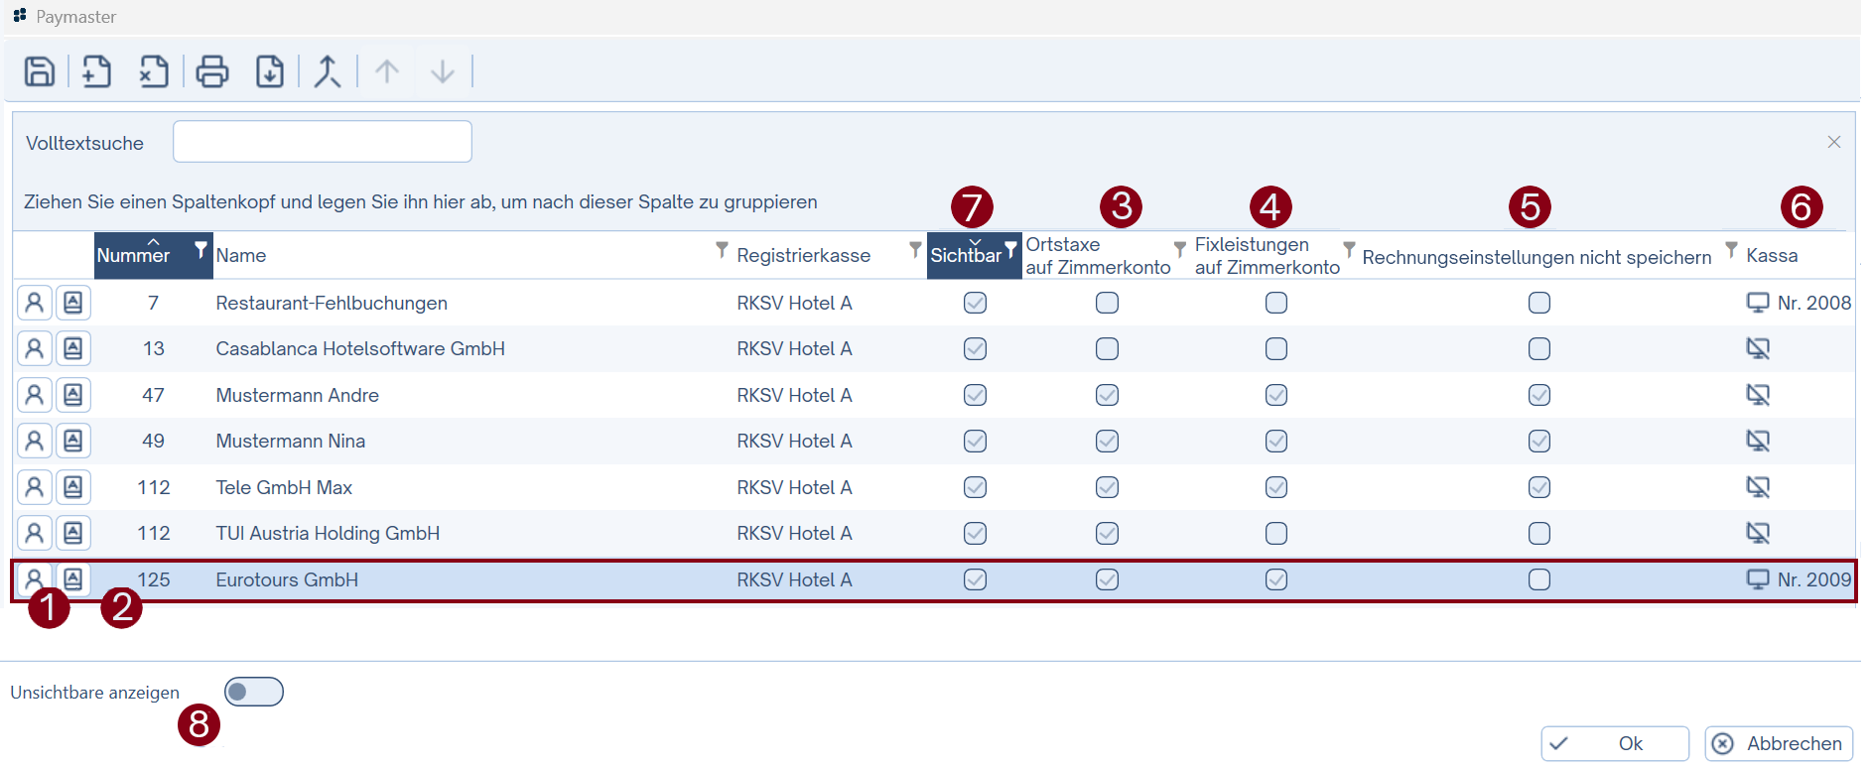Create a new paymaster with the add-document icon
The height and width of the screenshot is (769, 1870).
(x=96, y=71)
